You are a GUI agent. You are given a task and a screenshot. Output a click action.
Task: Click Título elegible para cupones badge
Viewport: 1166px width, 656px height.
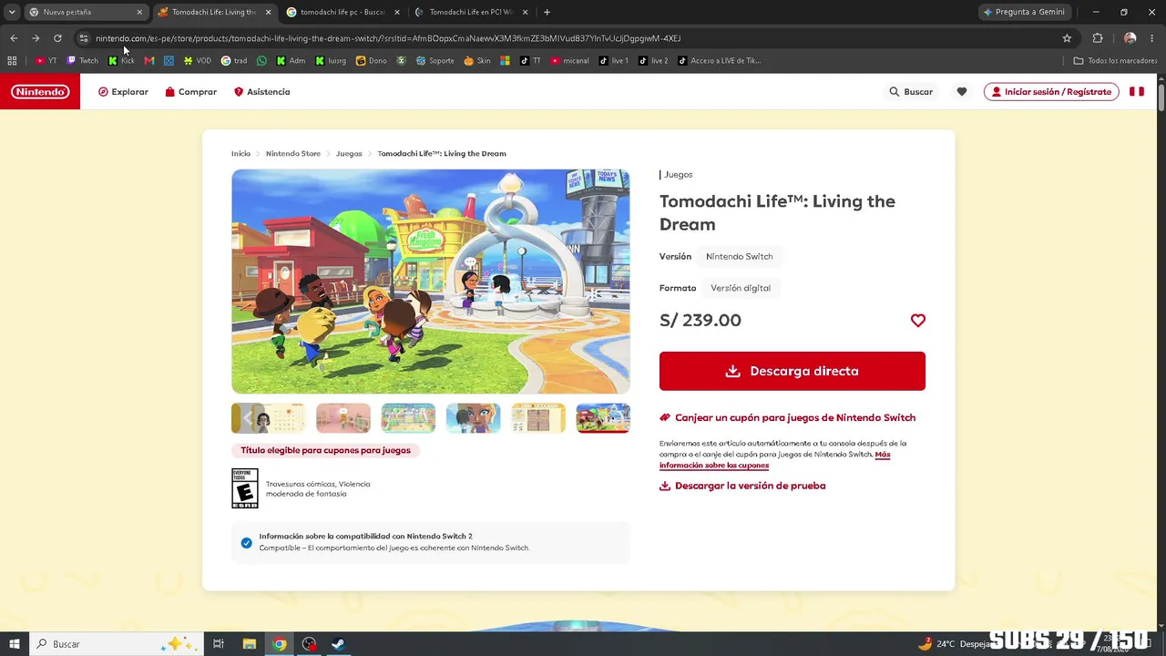[325, 450]
